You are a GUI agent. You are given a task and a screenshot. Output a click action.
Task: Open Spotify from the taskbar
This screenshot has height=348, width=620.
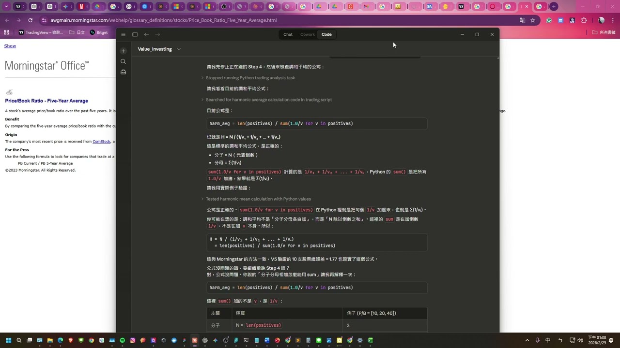point(122,340)
